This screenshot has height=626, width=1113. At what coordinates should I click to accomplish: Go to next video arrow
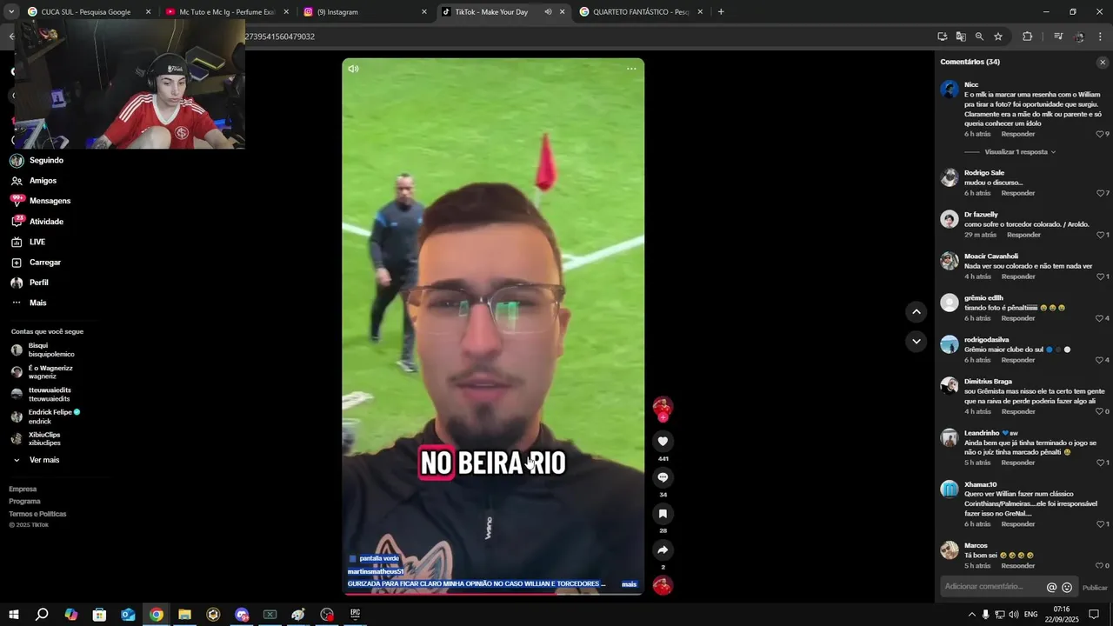tap(916, 342)
